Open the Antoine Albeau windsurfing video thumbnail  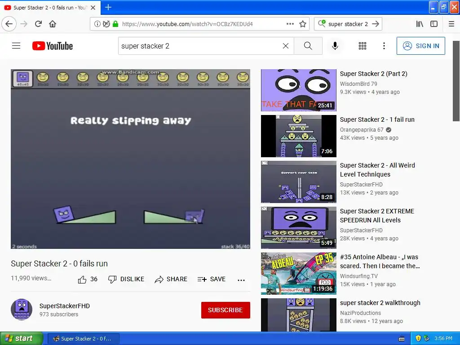[299, 274]
